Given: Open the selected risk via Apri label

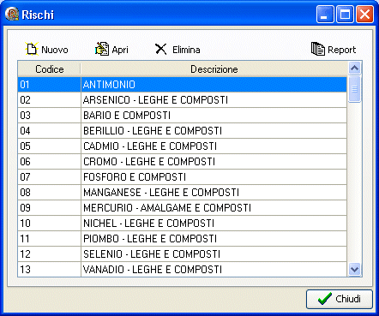Looking at the screenshot, I should (120, 50).
